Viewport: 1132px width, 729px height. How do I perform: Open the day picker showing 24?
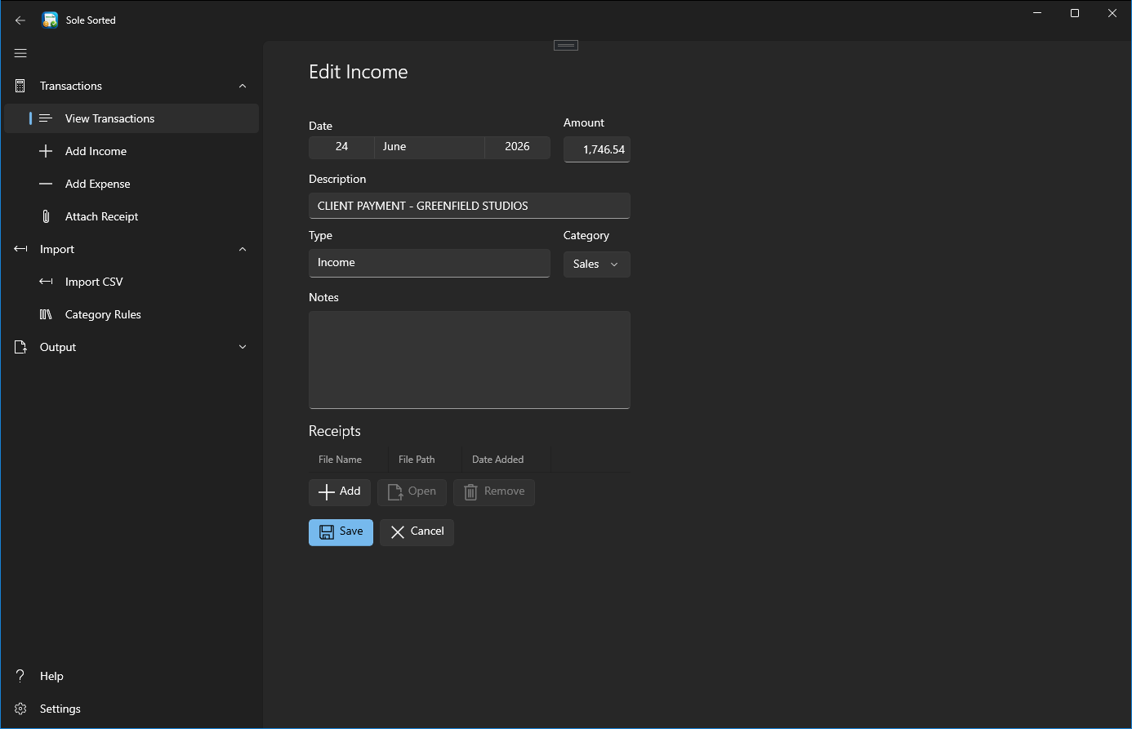click(x=341, y=147)
